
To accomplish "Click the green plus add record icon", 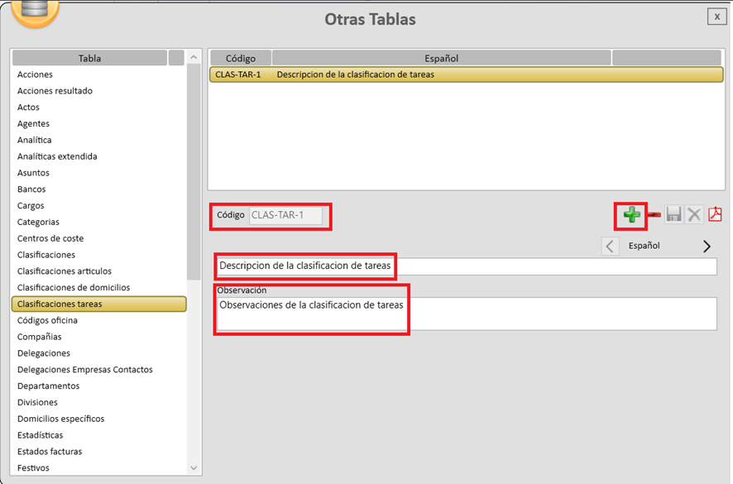I will [x=631, y=215].
